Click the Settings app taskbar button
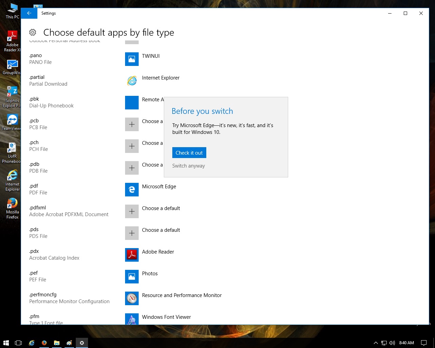Viewport: 435px width, 348px height. (x=82, y=343)
